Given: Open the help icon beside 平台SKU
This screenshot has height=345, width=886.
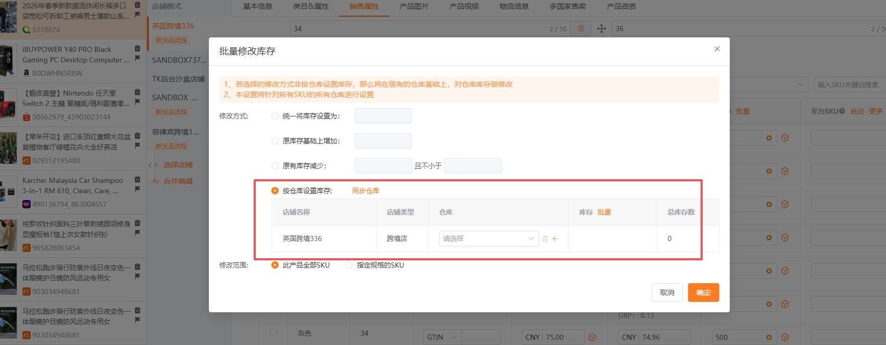Looking at the screenshot, I should click(x=842, y=111).
